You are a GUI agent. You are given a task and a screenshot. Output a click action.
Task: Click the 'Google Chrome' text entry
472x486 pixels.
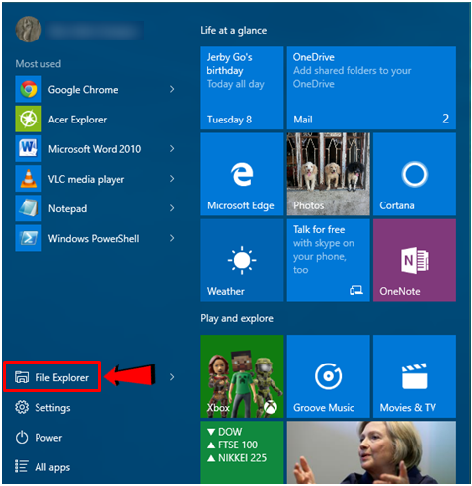coord(83,90)
